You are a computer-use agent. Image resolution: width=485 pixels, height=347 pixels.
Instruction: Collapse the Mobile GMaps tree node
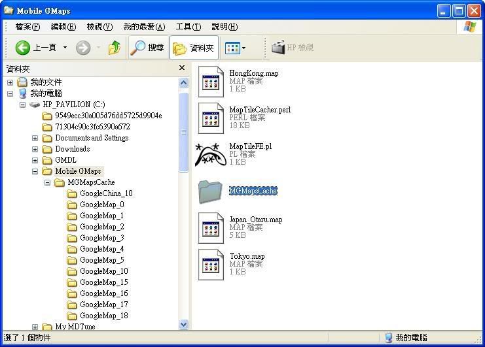coord(35,171)
